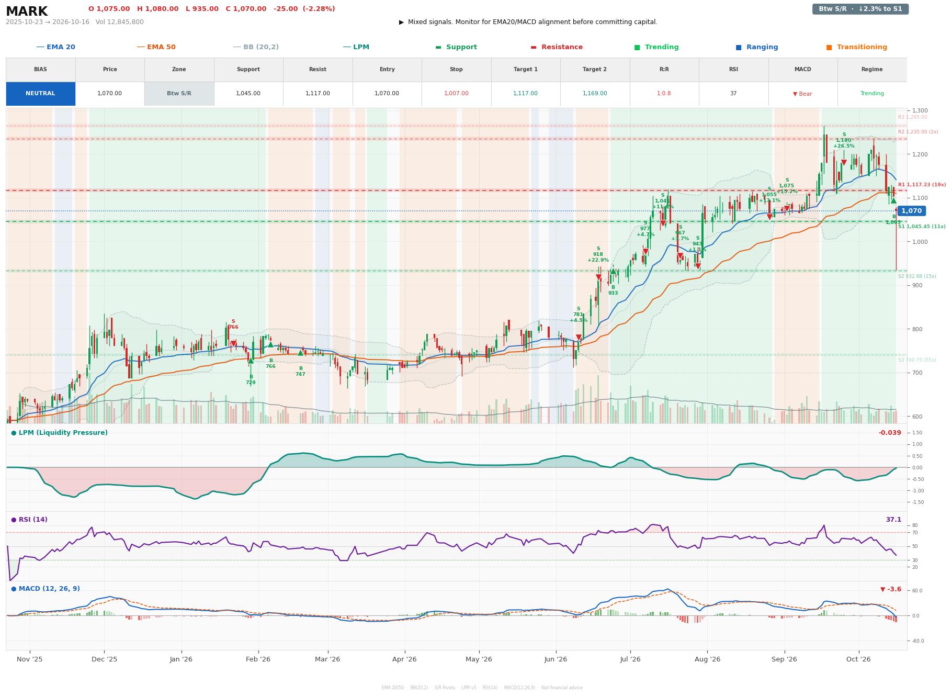Click the Trending regime legend square
952x696 pixels.
pyautogui.click(x=637, y=47)
